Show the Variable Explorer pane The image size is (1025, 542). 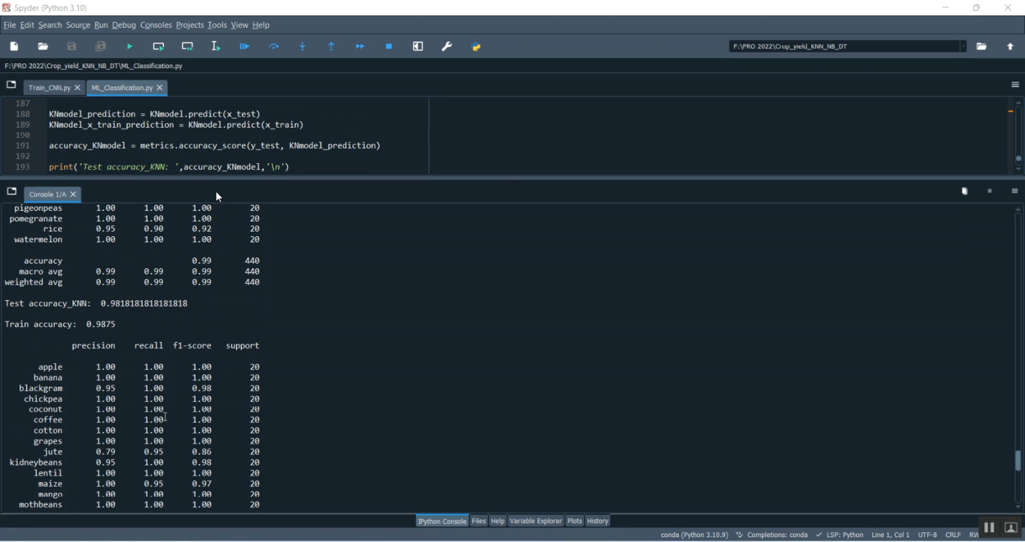pos(535,521)
